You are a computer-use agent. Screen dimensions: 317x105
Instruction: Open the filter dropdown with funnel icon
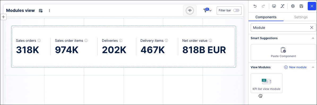tap(207, 11)
